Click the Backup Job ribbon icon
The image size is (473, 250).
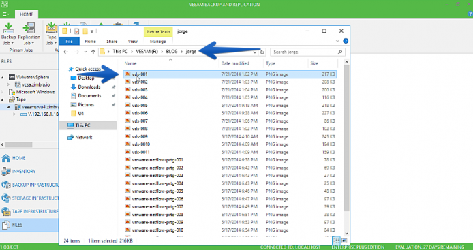pyautogui.click(x=8, y=34)
